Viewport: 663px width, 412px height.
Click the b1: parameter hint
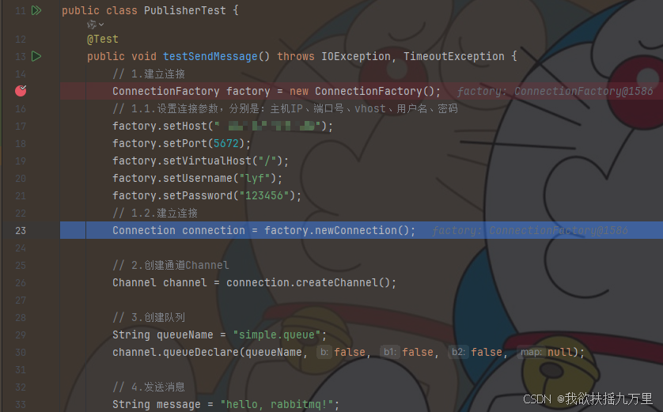(x=389, y=352)
